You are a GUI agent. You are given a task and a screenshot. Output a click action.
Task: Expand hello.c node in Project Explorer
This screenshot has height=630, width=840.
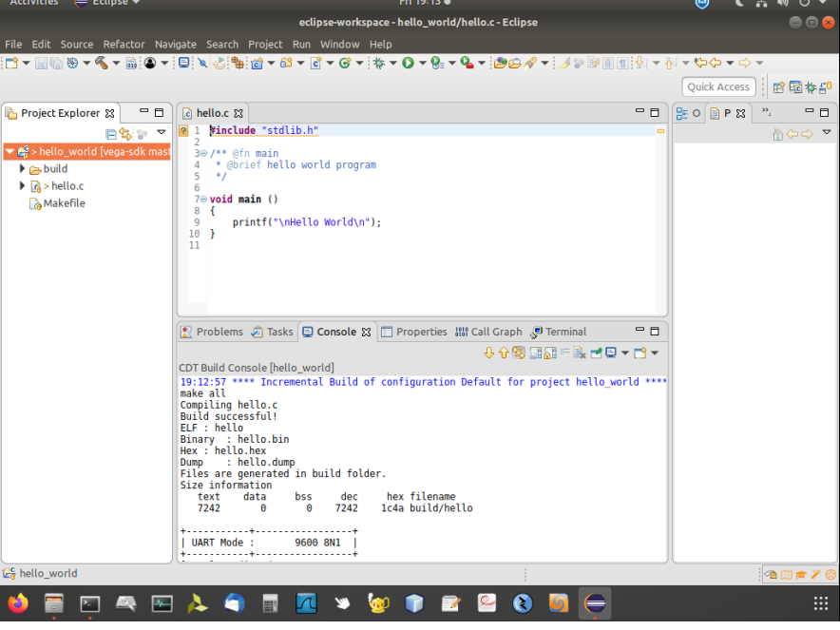click(22, 185)
